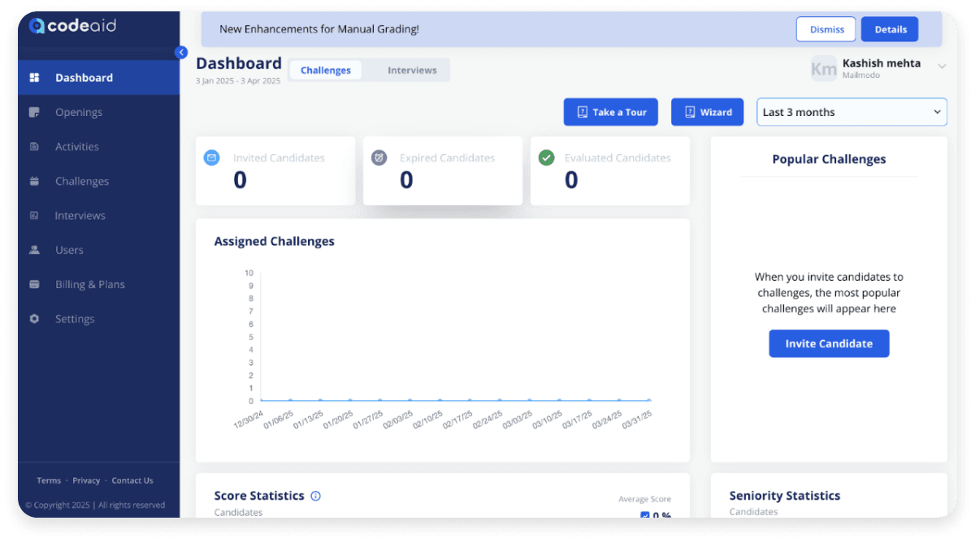View Details of the grading enhancements
This screenshot has height=542, width=975.
coord(890,29)
